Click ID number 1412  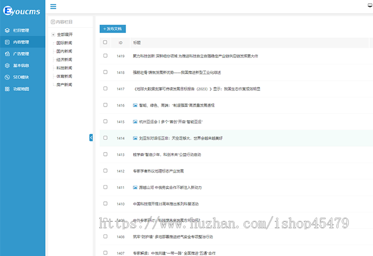[x=121, y=171]
